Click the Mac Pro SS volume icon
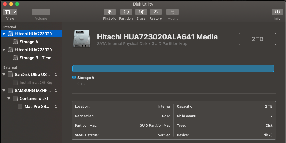286x143 pixels. coord(20,107)
